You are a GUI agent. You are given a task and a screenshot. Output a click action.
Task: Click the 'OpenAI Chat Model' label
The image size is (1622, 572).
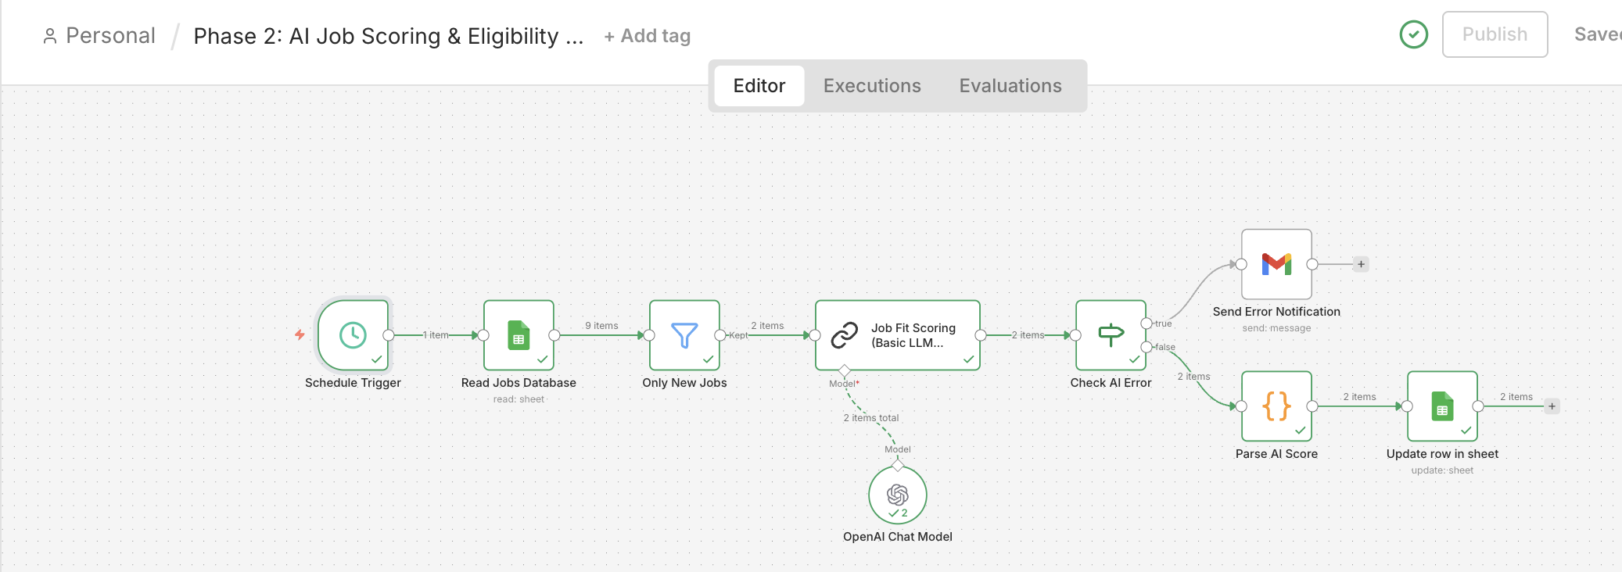tap(898, 537)
